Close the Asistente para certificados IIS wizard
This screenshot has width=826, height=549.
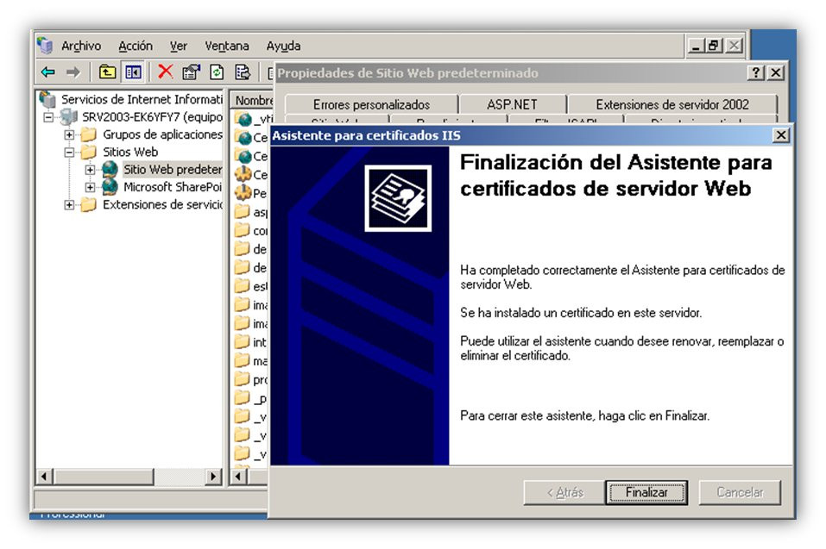(781, 135)
